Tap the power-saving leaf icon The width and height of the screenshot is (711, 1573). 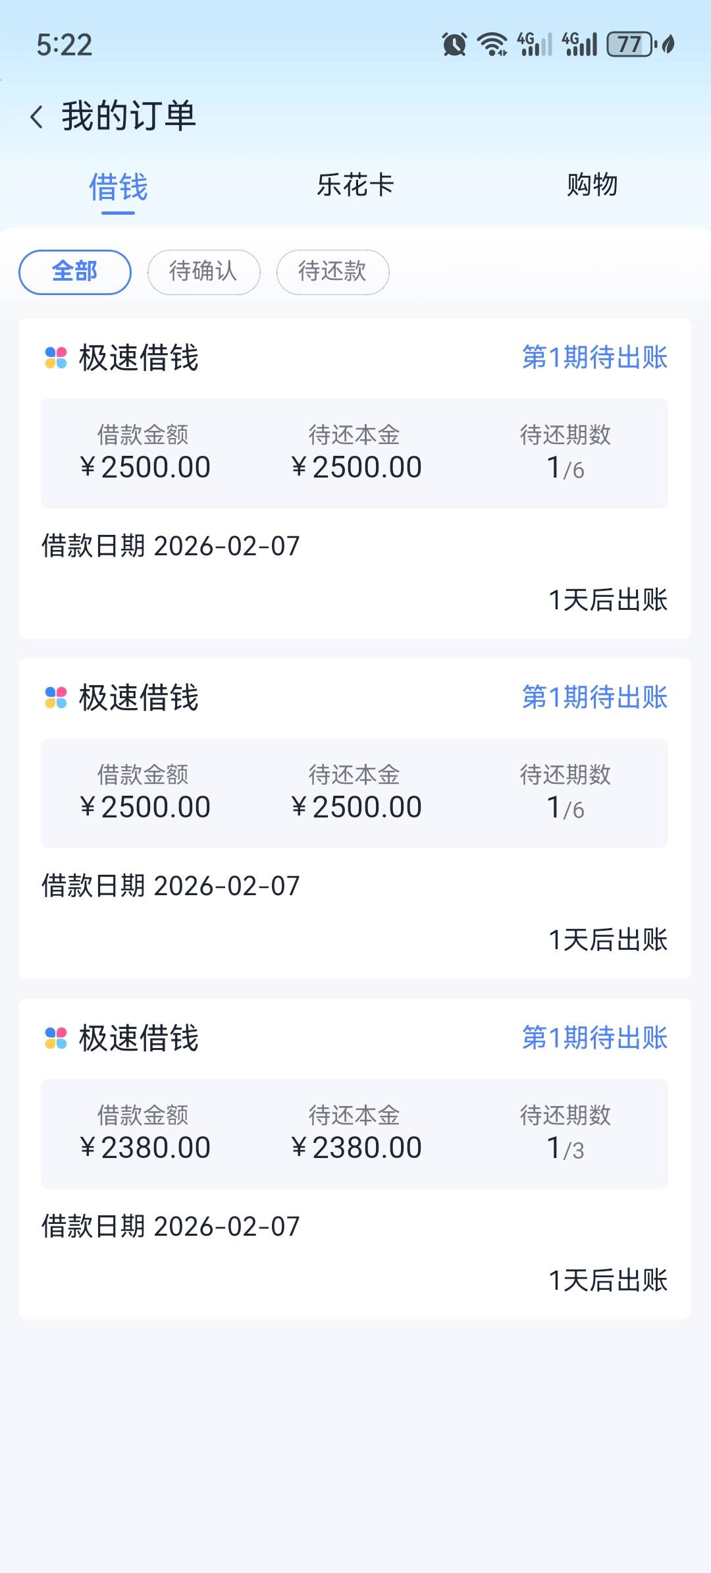tap(668, 45)
